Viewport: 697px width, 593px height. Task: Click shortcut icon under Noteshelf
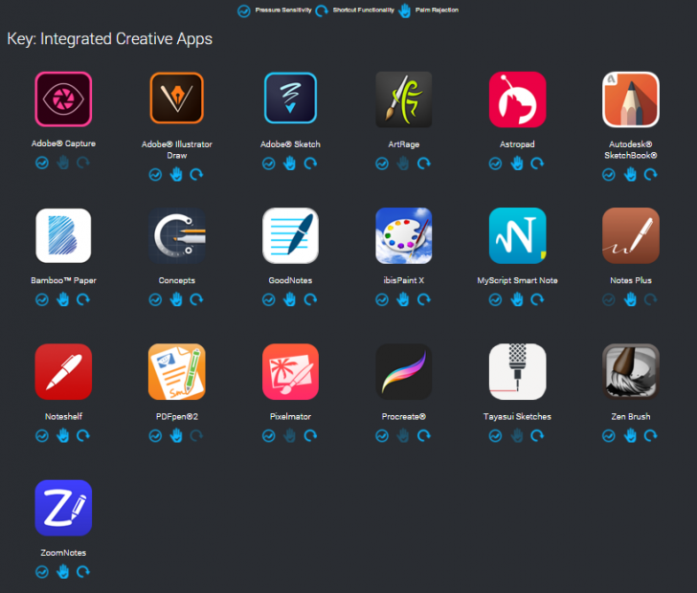point(83,436)
